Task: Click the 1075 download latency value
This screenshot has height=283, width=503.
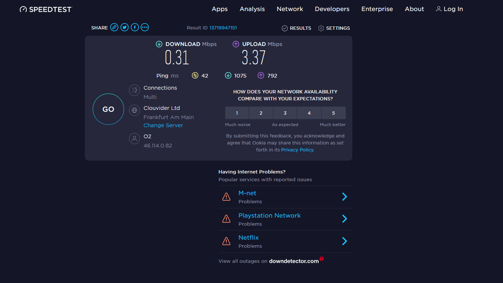Action: (x=240, y=76)
